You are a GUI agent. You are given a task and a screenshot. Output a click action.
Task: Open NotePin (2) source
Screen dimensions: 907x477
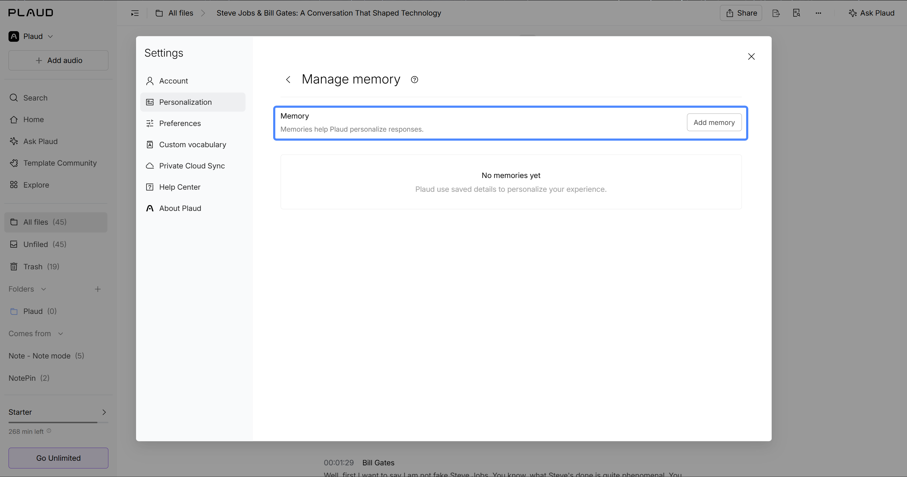tap(29, 378)
